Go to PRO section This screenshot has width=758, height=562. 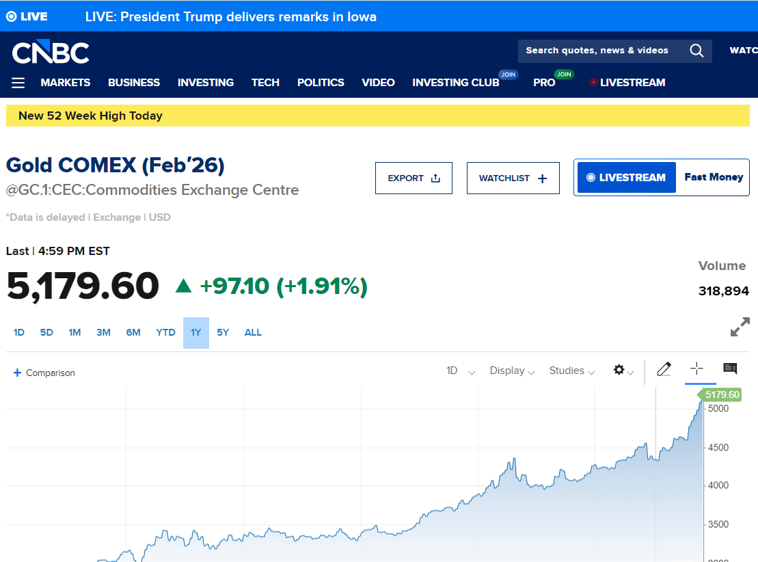pyautogui.click(x=544, y=83)
